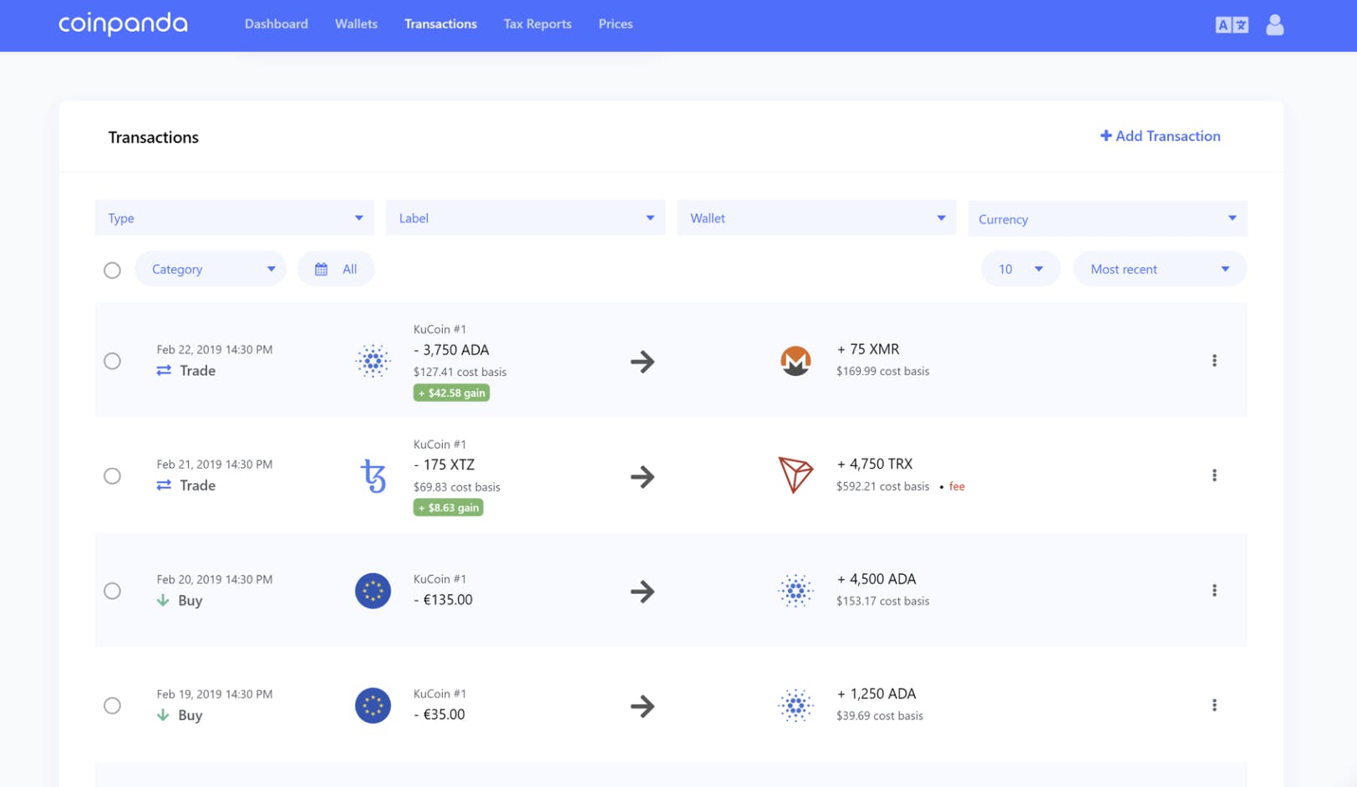The height and width of the screenshot is (787, 1357).
Task: Click the Feb 22, 2019 14:30 PM date
Action: (x=215, y=349)
